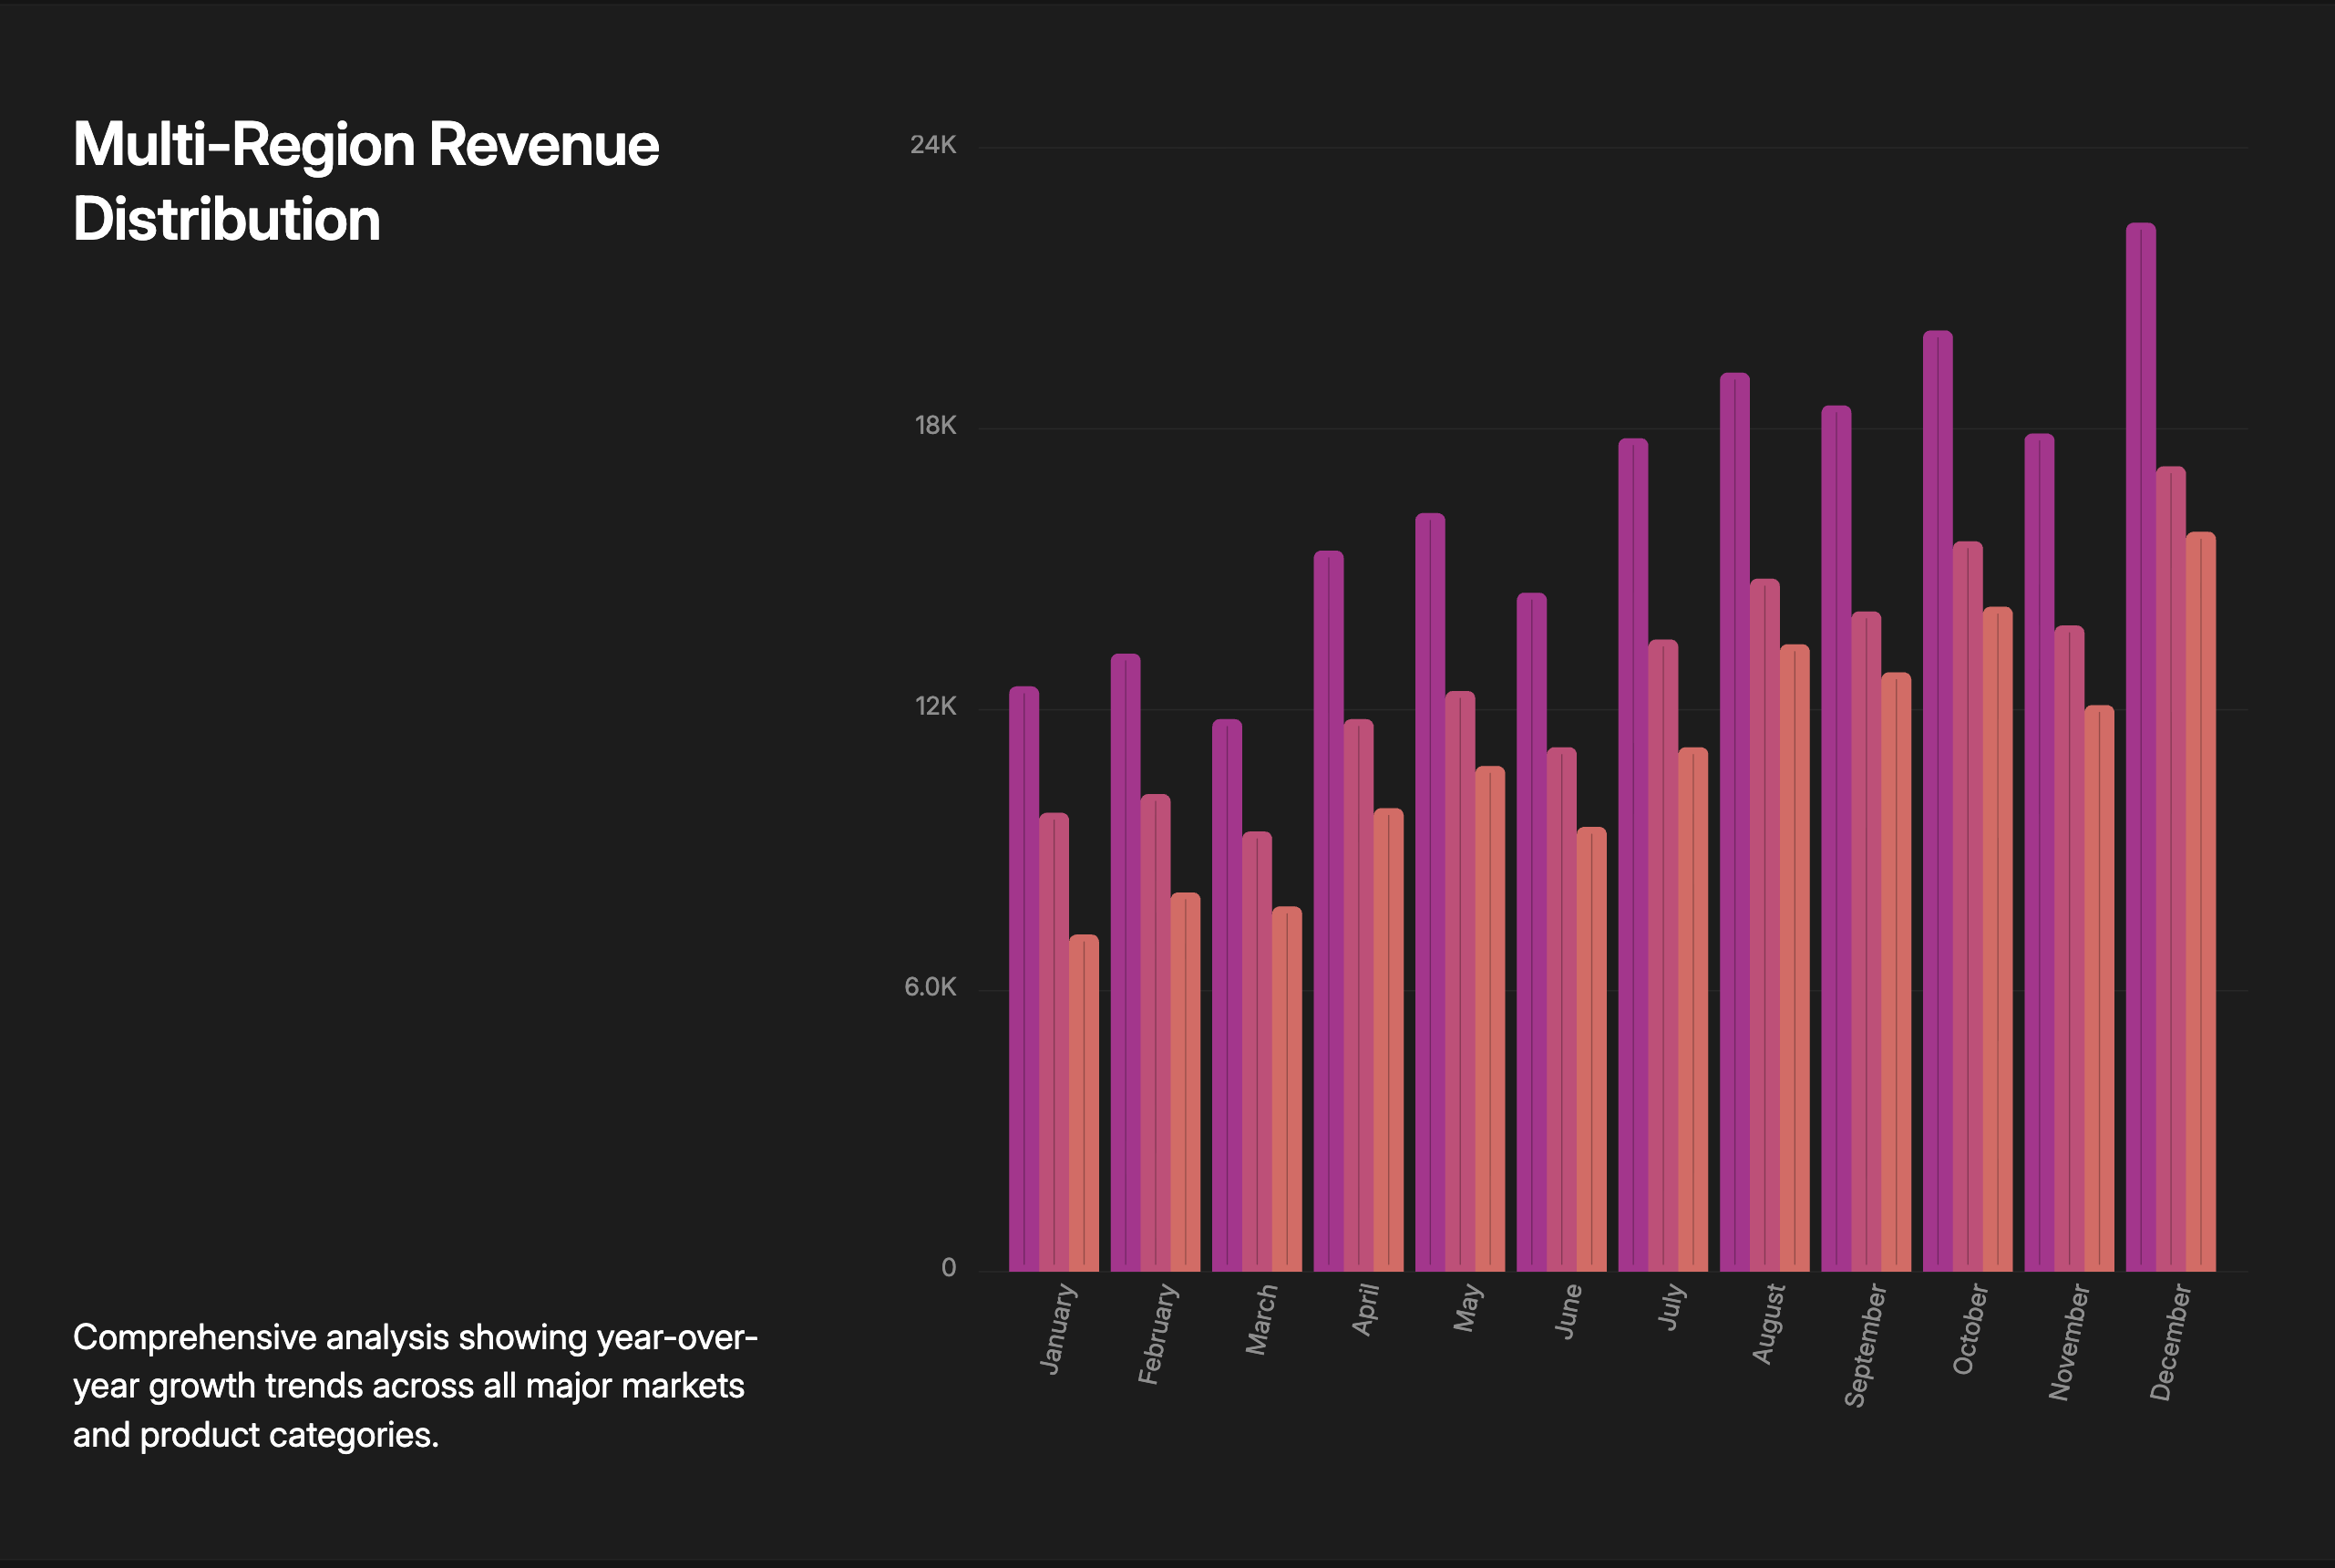
Task: Click January's shortest orange bar
Action: [1084, 1103]
